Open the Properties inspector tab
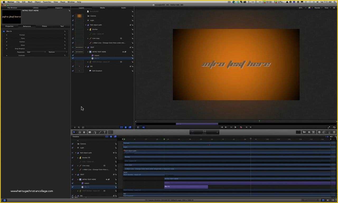 pyautogui.click(x=9, y=26)
